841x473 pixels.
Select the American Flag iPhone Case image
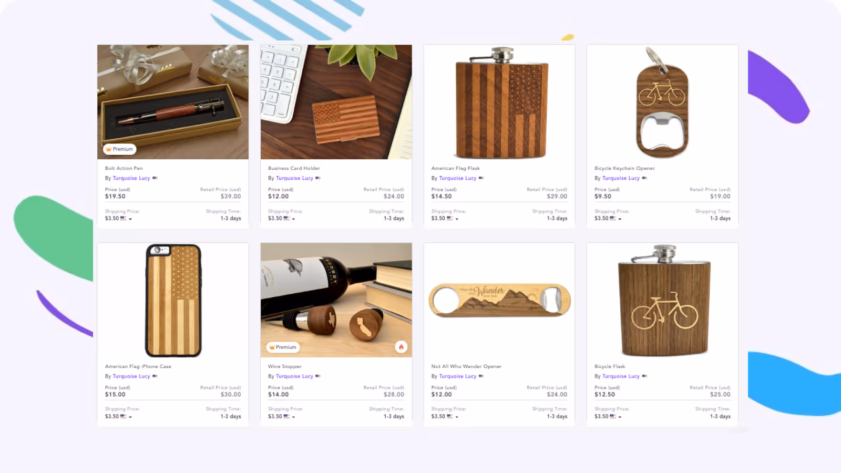(x=173, y=300)
